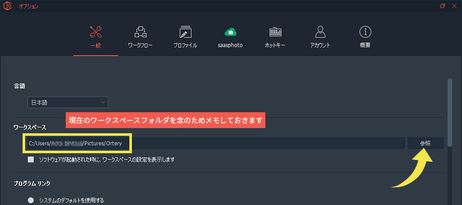Click the General wrench and screwdriver icon
462x205 pixels.
[x=96, y=32]
